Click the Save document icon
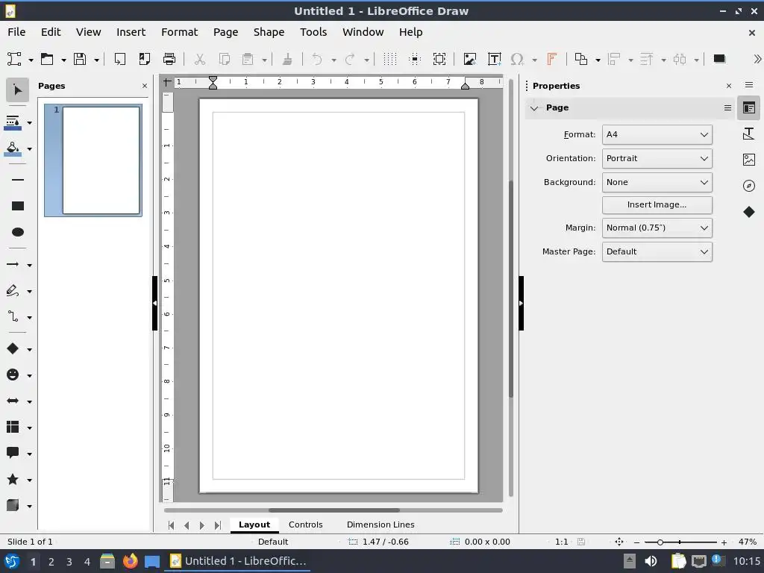Viewport: 764px width, 573px height. (x=80, y=59)
